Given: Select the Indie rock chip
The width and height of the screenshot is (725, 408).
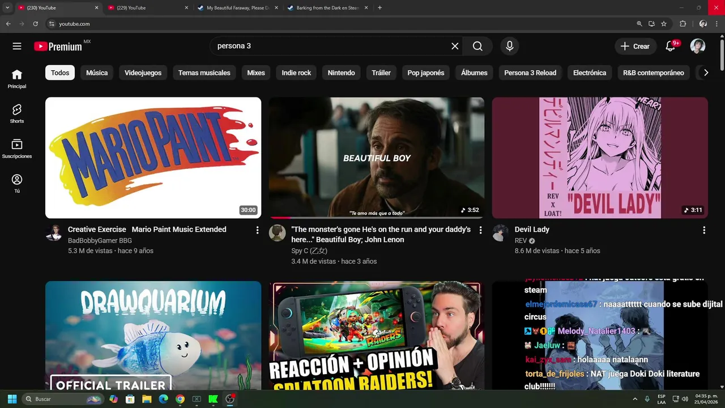Looking at the screenshot, I should click(x=297, y=73).
